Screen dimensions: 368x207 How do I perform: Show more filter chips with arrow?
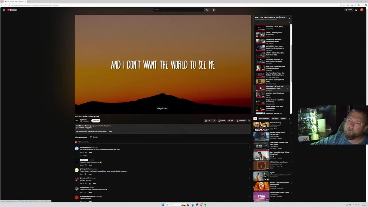point(289,118)
